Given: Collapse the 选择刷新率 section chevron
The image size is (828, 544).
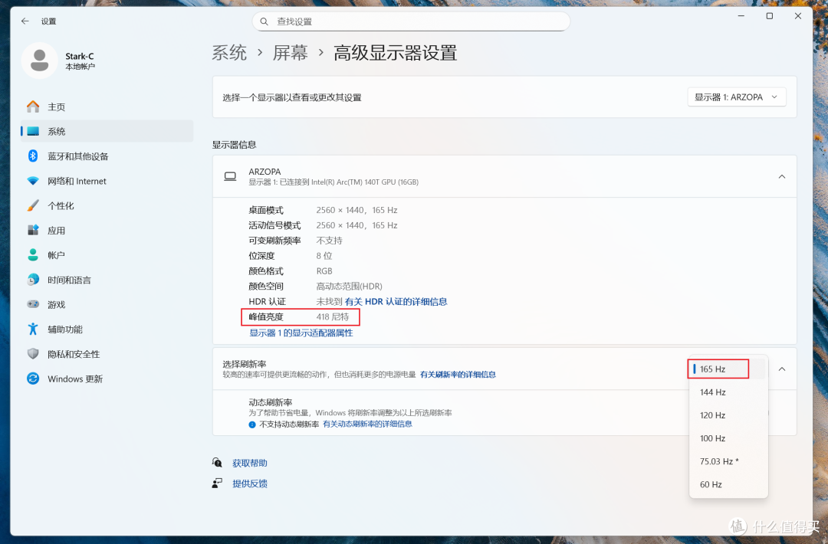Looking at the screenshot, I should [x=782, y=369].
